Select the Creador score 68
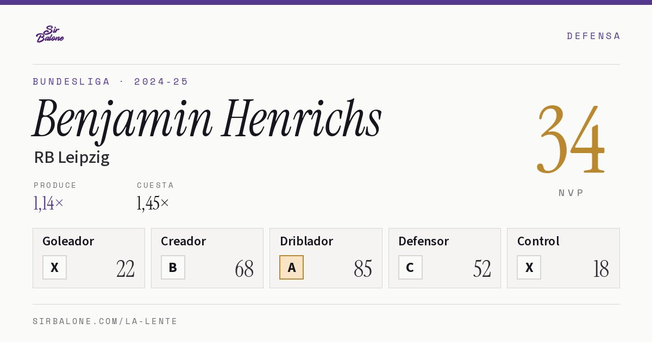Screen dimensions: 652x342 244,269
